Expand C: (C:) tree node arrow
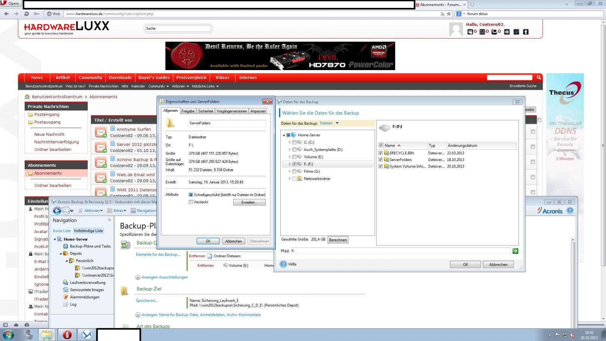Viewport: 606px width, 341px height. click(290, 142)
